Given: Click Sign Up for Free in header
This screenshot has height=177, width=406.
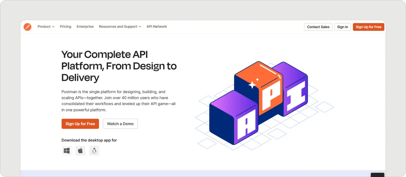Looking at the screenshot, I should (368, 27).
